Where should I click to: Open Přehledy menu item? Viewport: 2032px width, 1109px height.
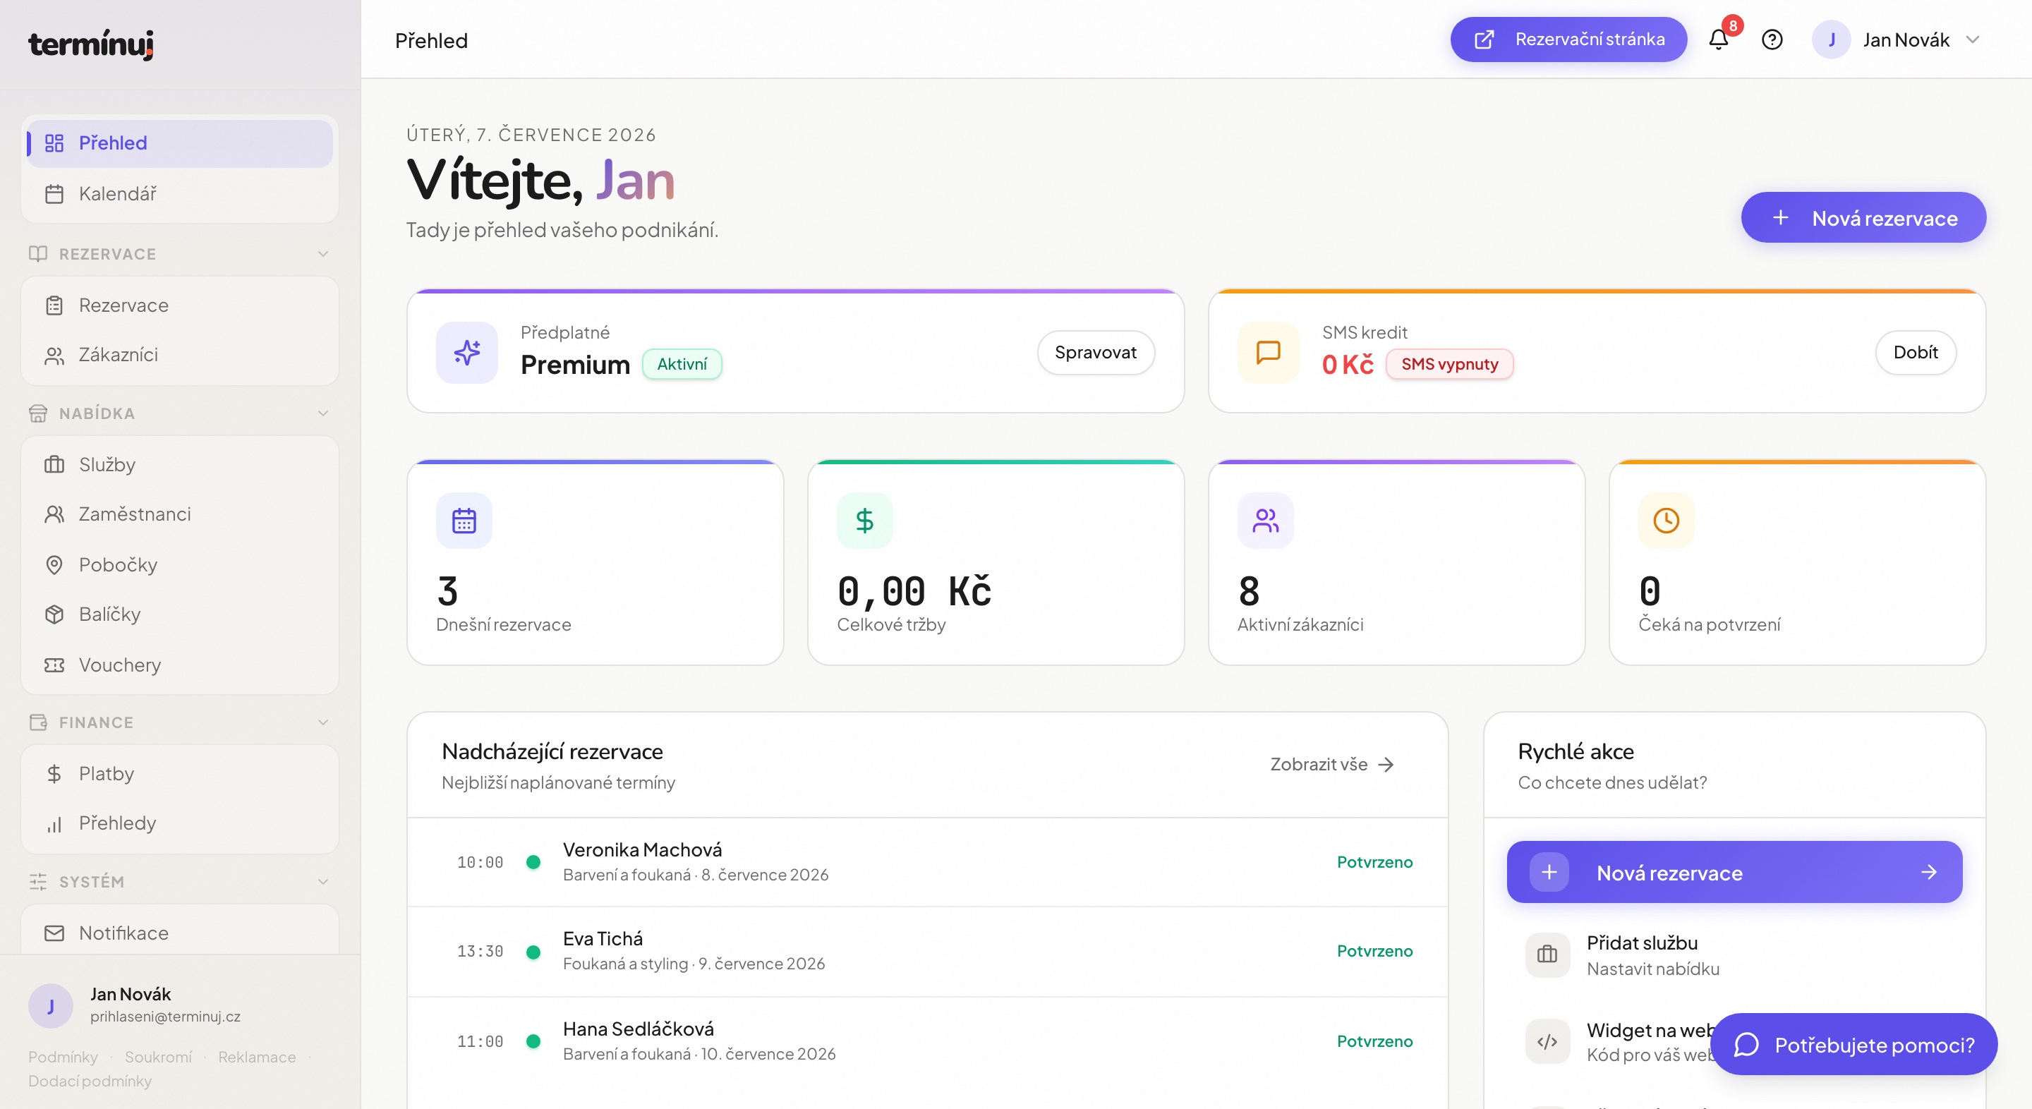pos(180,823)
